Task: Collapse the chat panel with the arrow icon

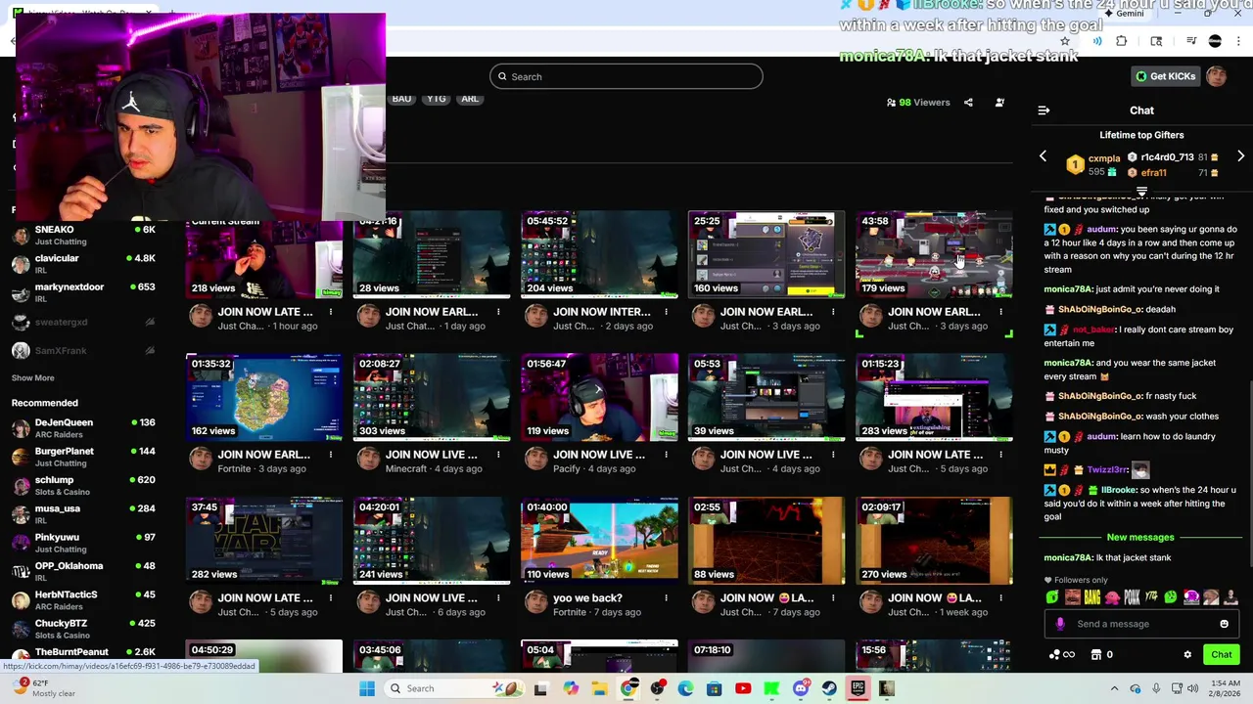Action: 1044,110
